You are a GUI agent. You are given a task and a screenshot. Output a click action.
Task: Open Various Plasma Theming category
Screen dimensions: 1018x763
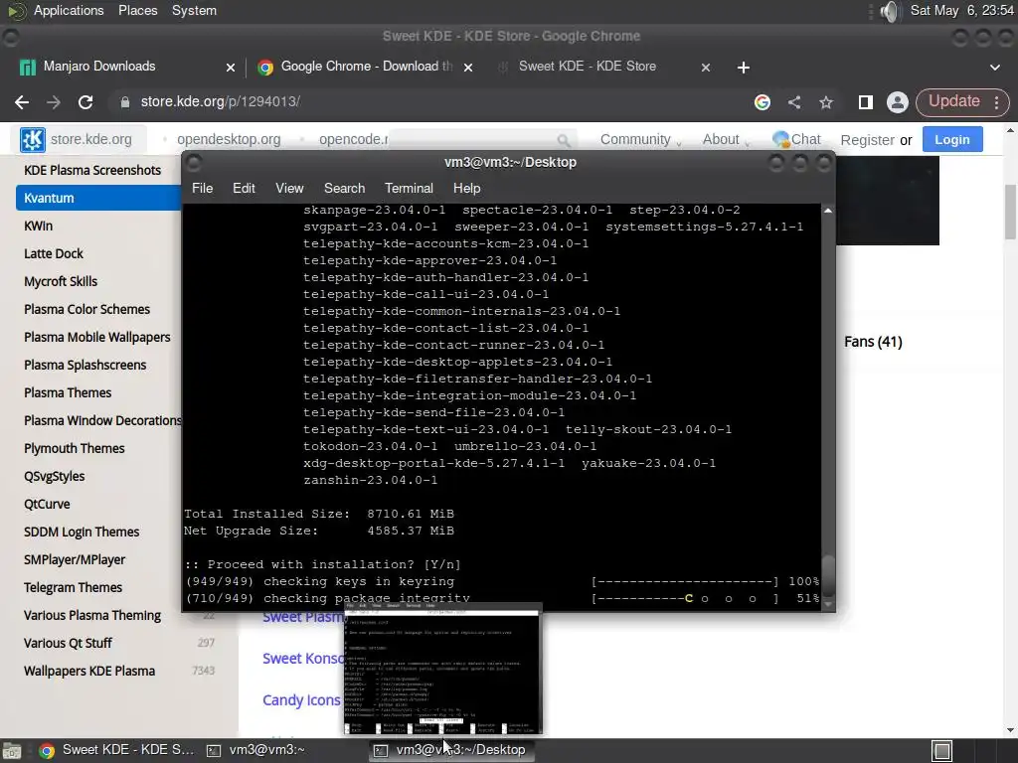click(x=92, y=616)
